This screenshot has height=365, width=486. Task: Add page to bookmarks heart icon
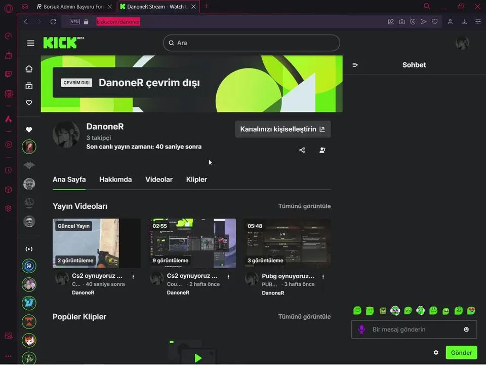click(x=434, y=22)
